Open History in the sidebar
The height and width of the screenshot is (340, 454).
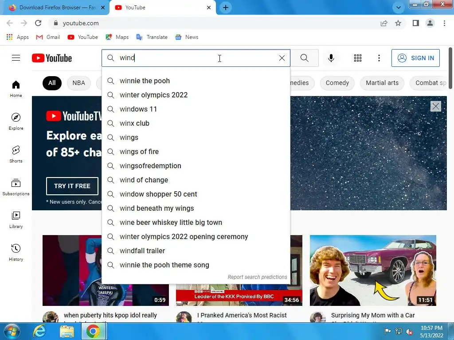point(16,252)
